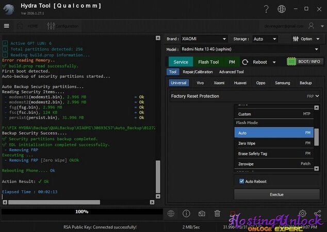Click the help question mark icon
This screenshot has height=232, width=327.
tap(266, 9)
